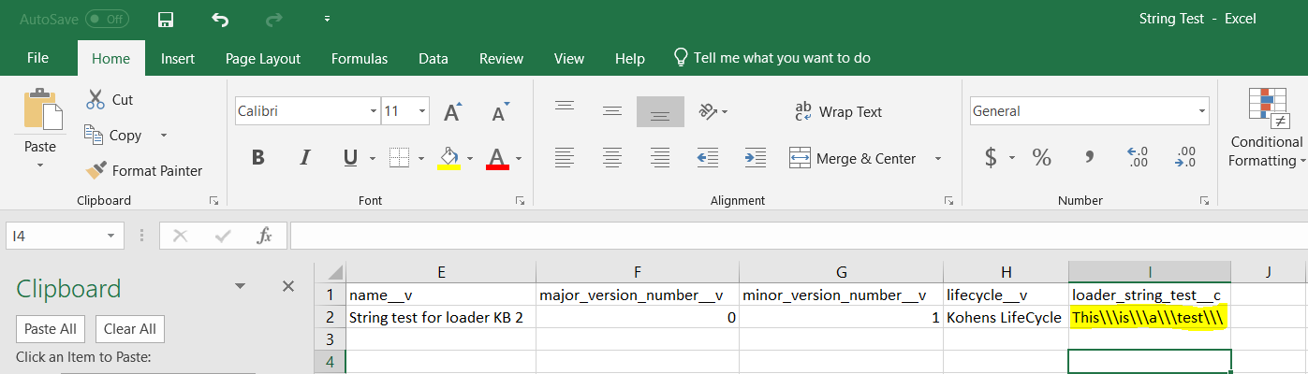Image resolution: width=1308 pixels, height=374 pixels.
Task: Switch to the Insert tab
Action: click(178, 58)
